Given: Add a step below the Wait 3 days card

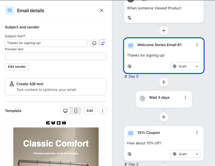Looking at the screenshot, I should [164, 117].
